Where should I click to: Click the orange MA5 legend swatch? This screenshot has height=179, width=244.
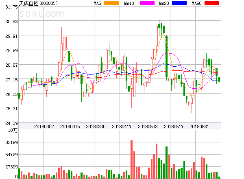pyautogui.click(x=111, y=3)
